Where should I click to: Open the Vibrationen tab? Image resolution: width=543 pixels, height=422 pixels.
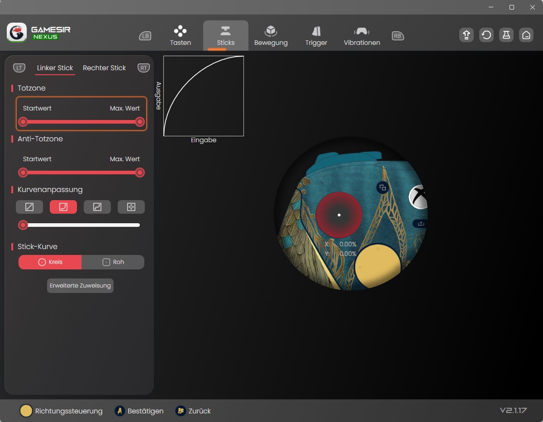362,36
